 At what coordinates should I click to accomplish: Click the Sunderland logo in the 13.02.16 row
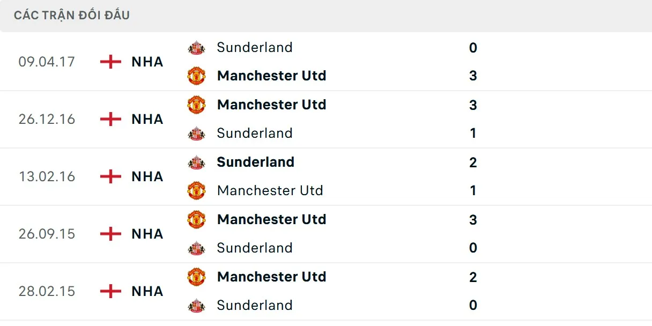coord(197,162)
